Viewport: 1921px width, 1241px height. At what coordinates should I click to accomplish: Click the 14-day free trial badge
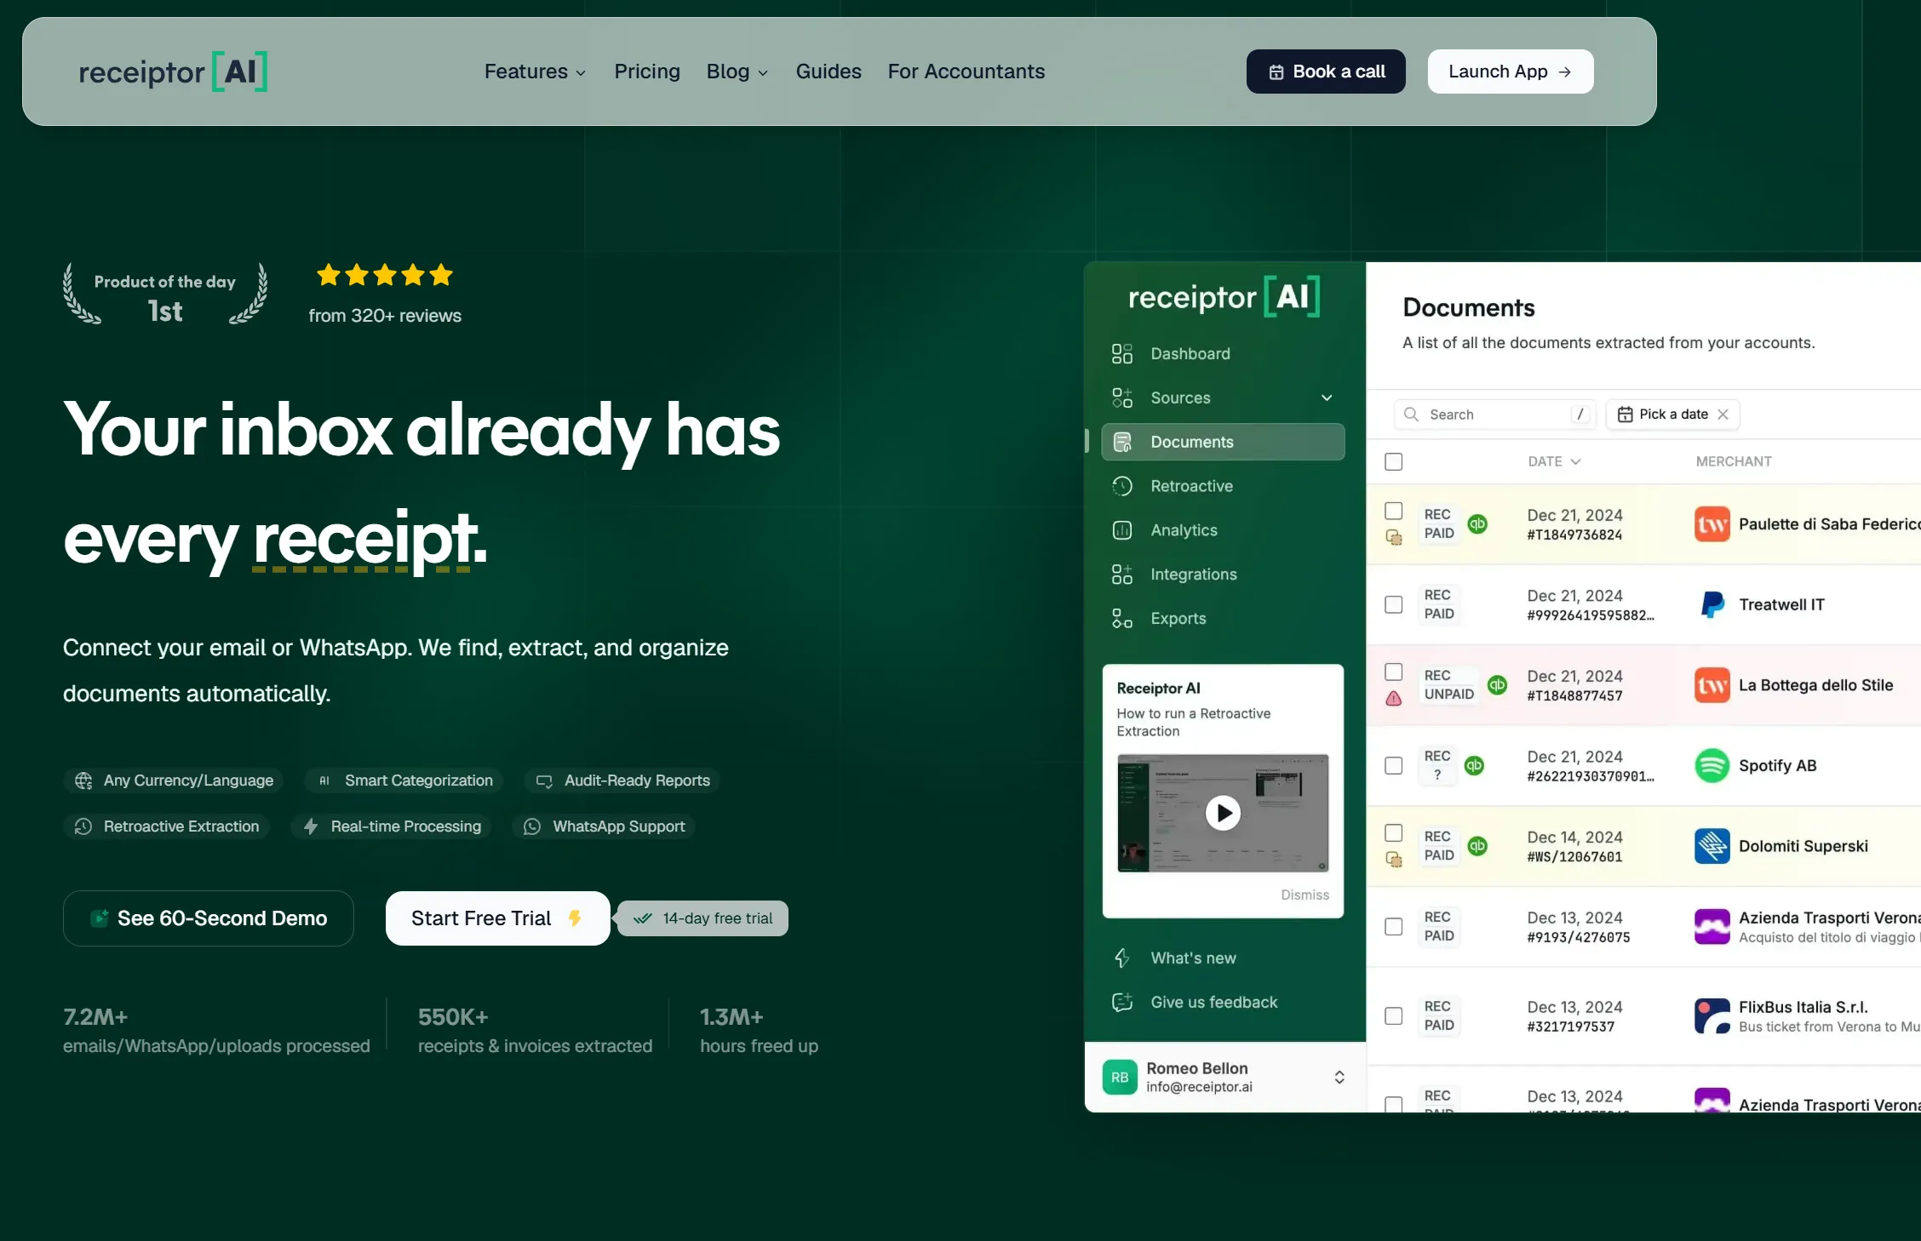coord(703,918)
